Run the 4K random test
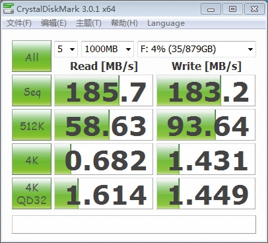The width and height of the screenshot is (268, 243). [x=32, y=159]
